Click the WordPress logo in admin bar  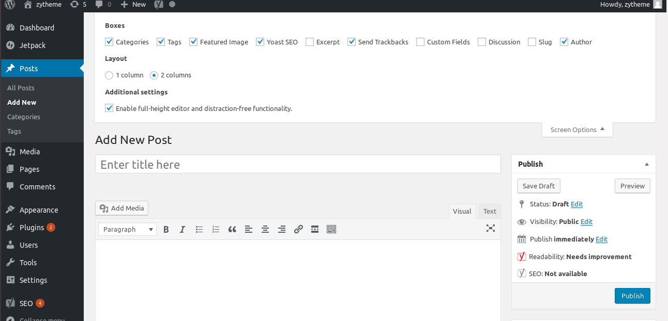10,4
